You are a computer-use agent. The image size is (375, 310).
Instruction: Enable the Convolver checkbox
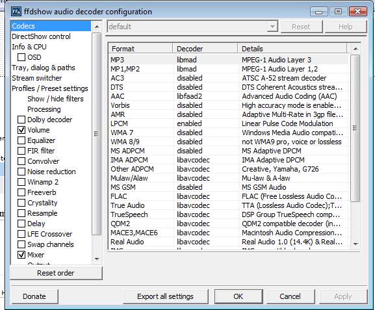pos(21,161)
